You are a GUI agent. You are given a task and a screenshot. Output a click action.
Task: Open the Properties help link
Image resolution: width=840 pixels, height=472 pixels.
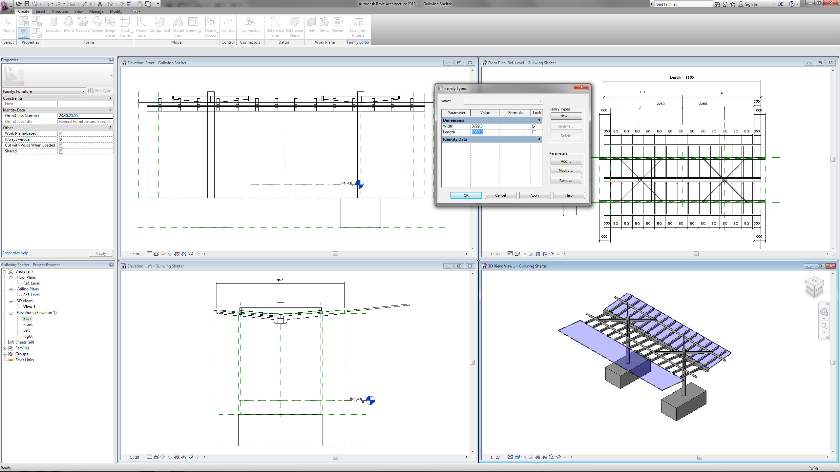point(15,253)
